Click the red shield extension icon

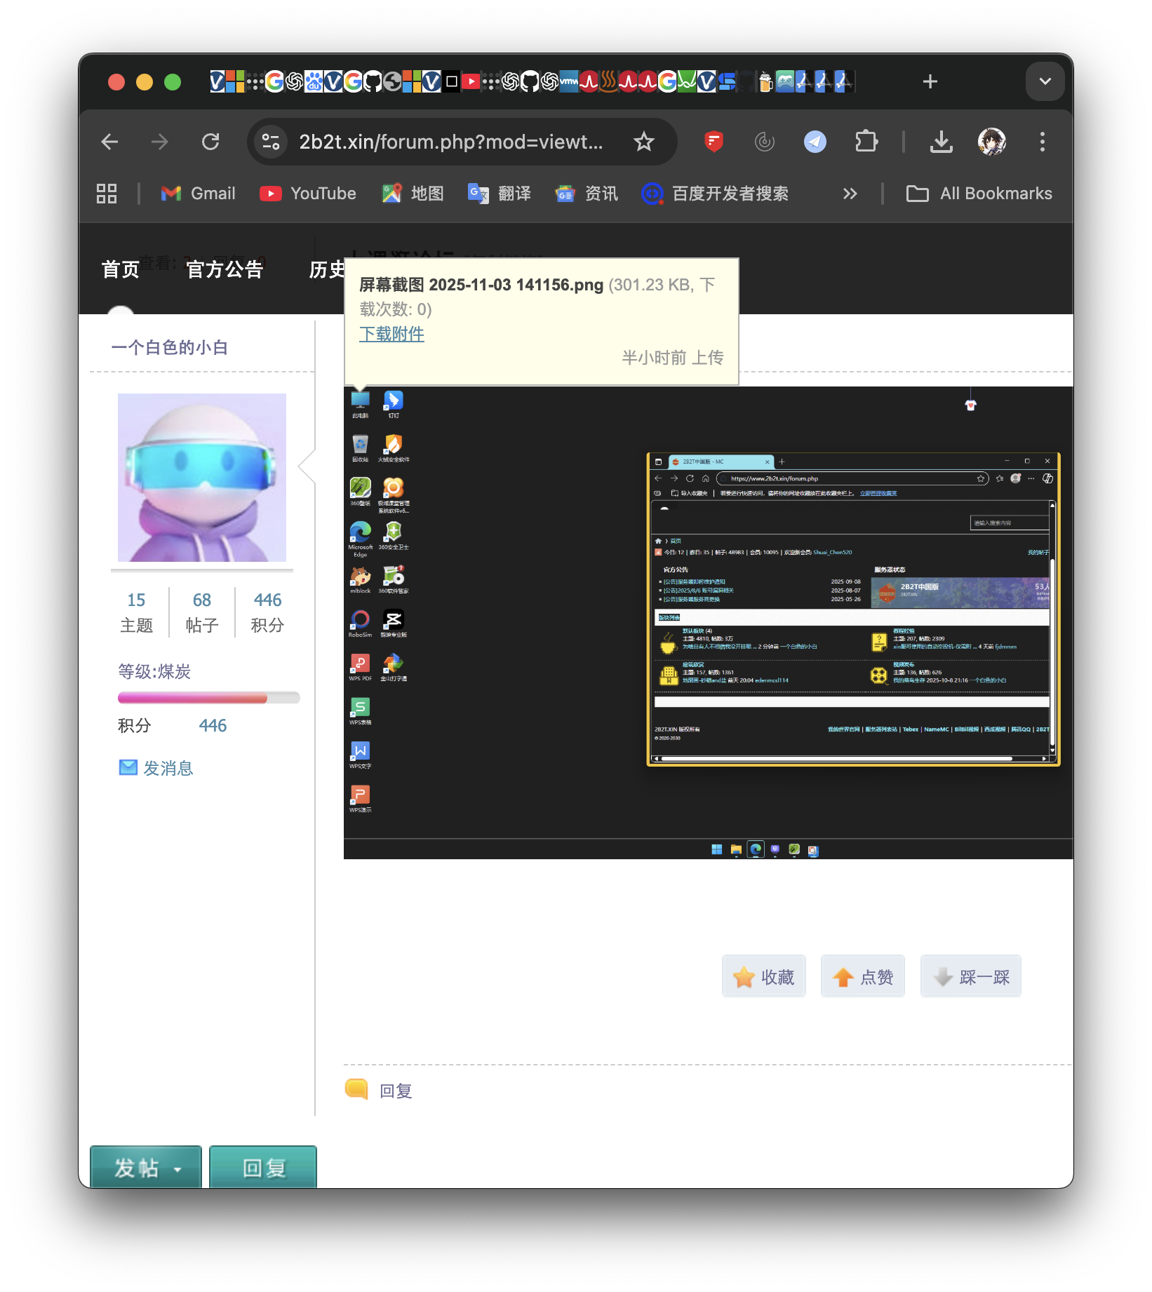click(x=714, y=142)
